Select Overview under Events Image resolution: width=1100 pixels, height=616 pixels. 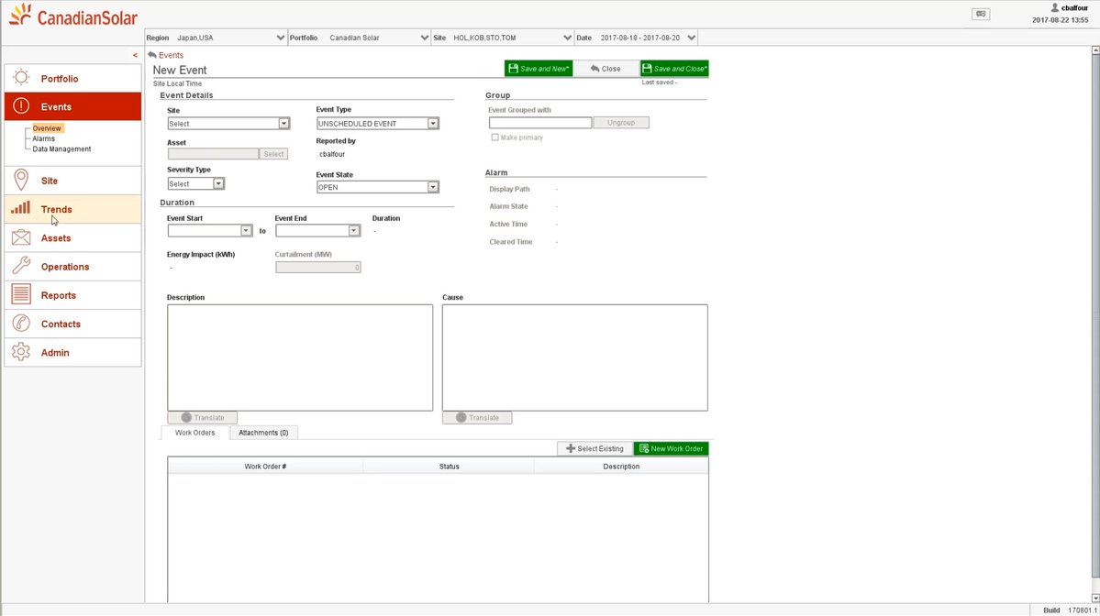click(x=47, y=128)
